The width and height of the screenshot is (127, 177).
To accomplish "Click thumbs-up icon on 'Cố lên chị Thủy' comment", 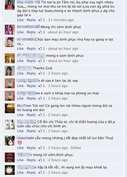I will pyautogui.click(x=40, y=131).
